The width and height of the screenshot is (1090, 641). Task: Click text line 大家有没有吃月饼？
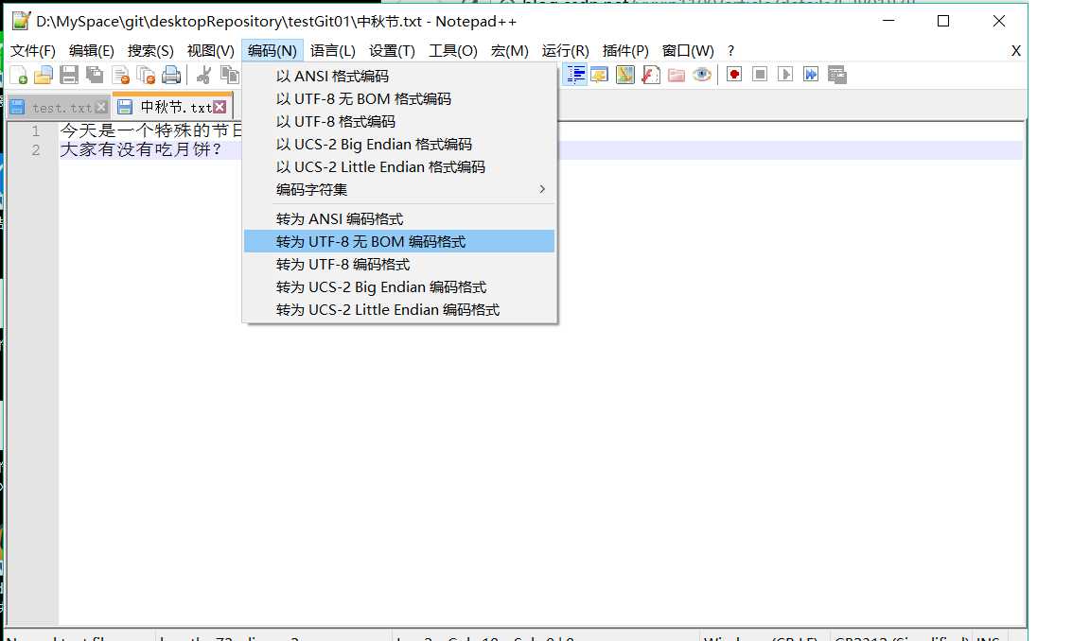click(140, 149)
